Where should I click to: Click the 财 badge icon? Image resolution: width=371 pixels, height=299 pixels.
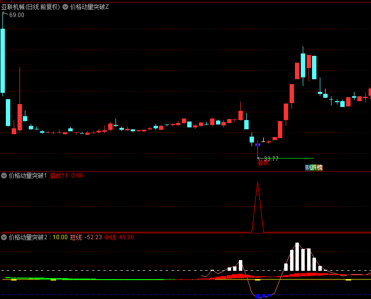pos(308,168)
